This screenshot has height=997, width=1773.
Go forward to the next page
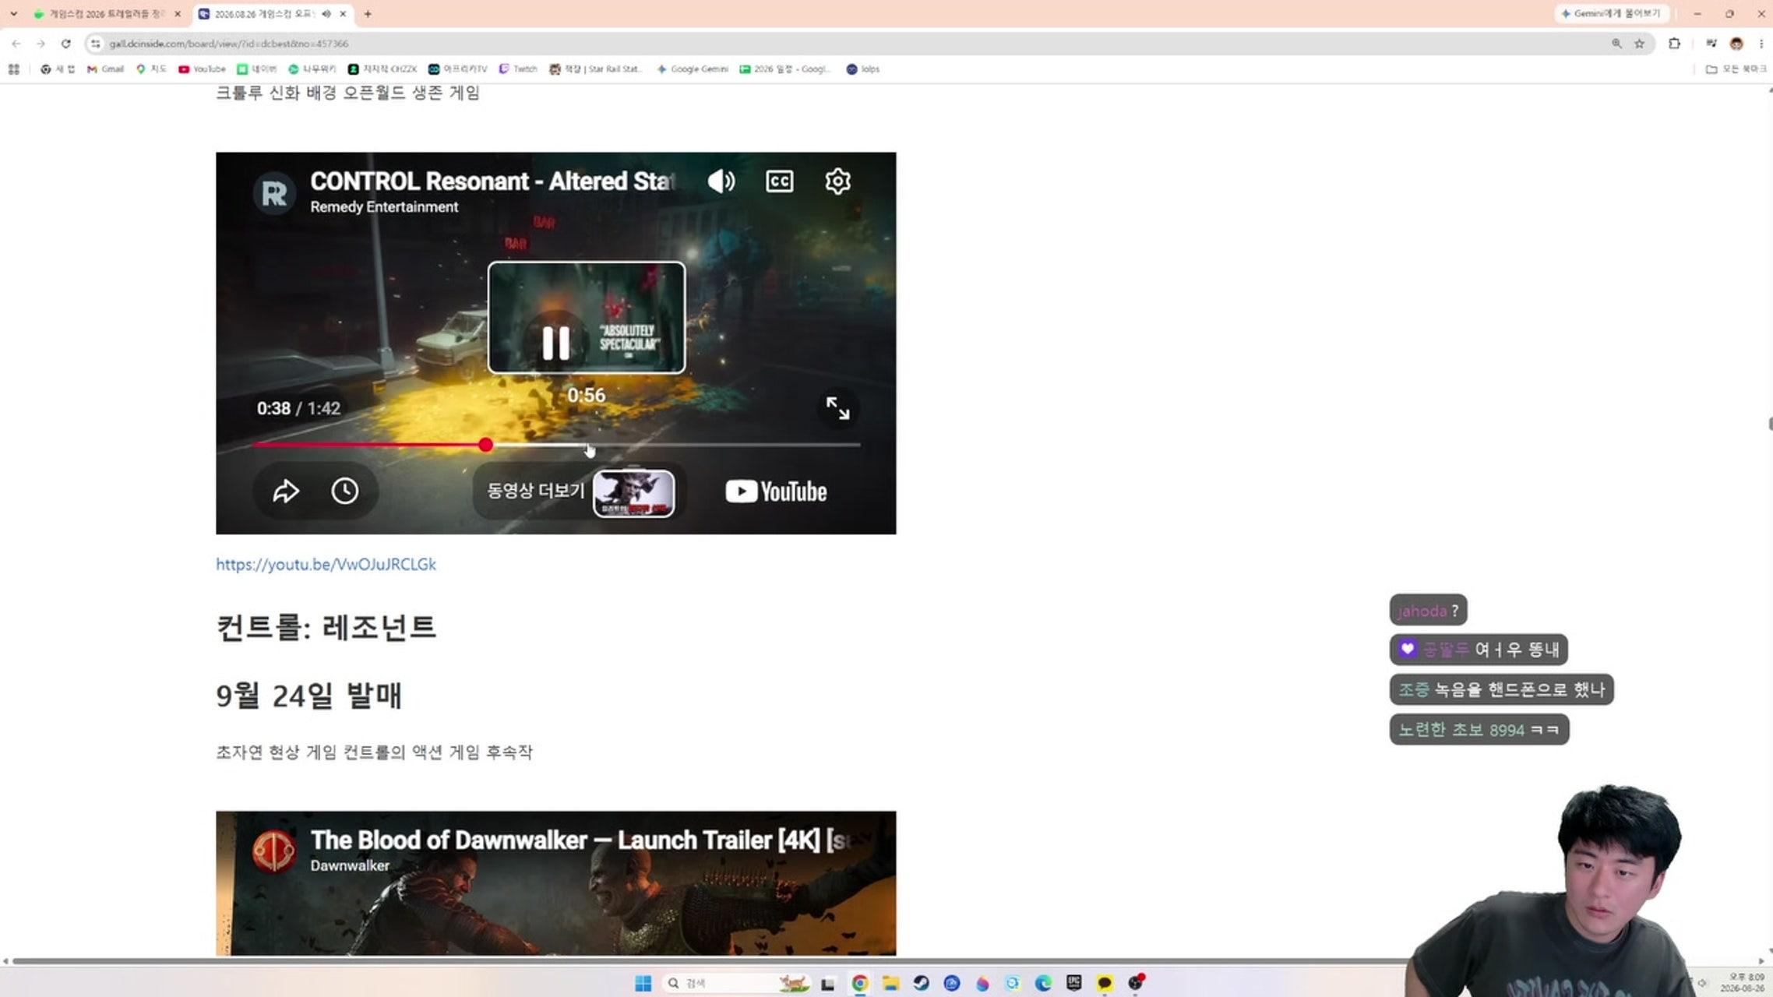[41, 44]
